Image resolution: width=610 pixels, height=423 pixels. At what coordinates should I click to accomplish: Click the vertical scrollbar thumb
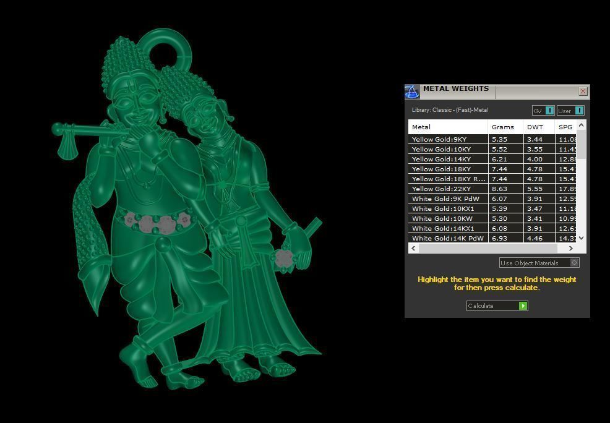click(581, 144)
